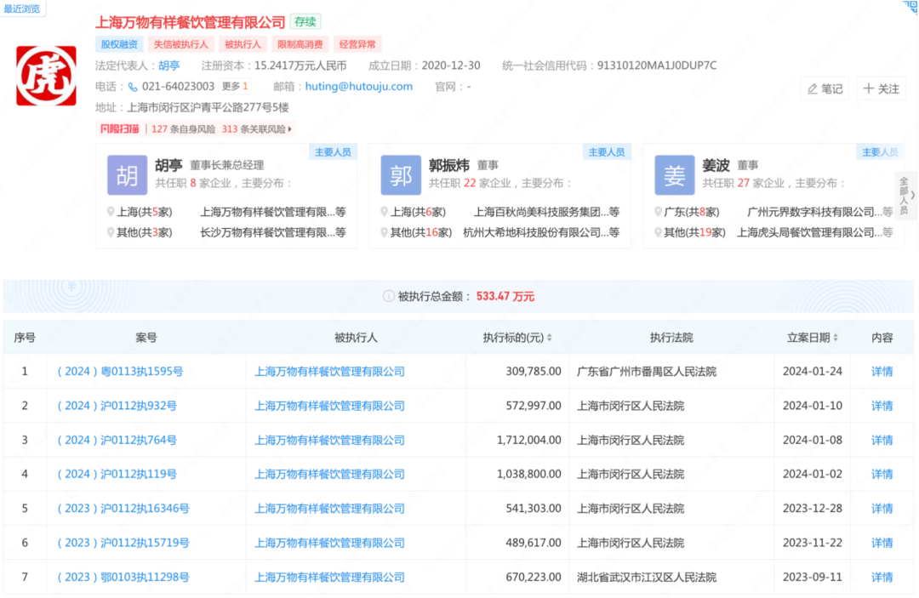
Task: Click the 最近浏览 recent browsing tab
Action: 23,9
